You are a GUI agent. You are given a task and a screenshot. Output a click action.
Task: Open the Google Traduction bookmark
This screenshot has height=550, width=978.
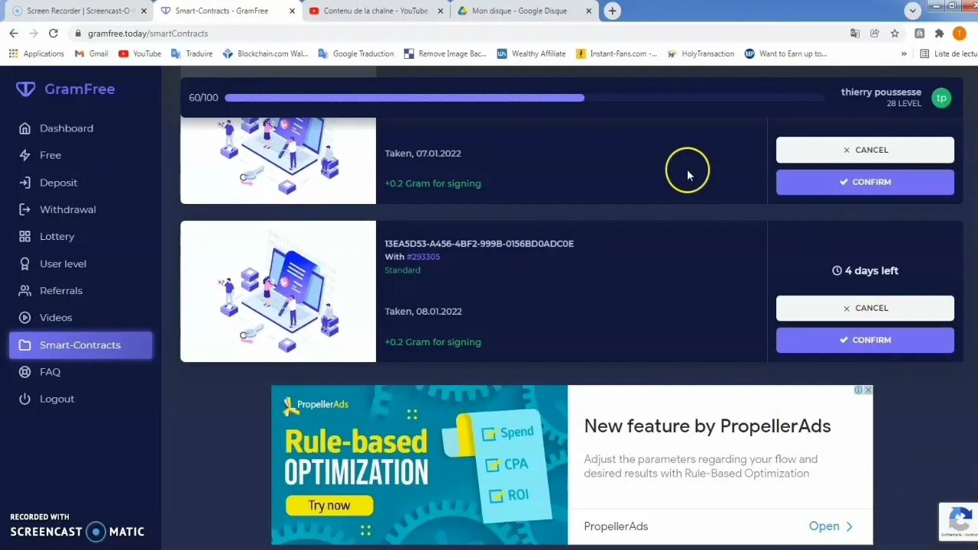click(356, 53)
